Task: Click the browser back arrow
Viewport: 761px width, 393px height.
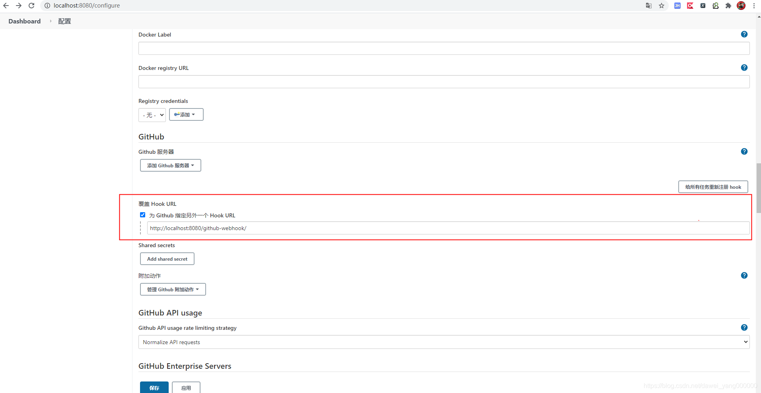Action: (x=6, y=6)
